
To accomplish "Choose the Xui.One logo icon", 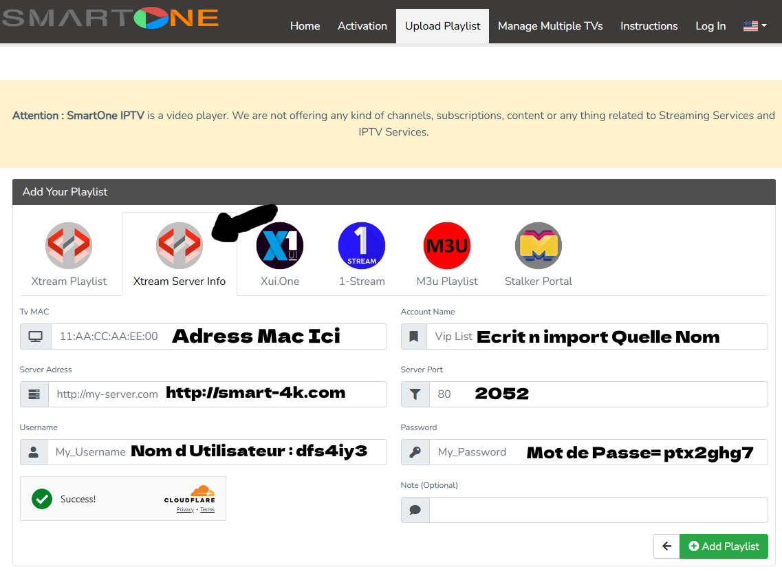I will tap(280, 246).
